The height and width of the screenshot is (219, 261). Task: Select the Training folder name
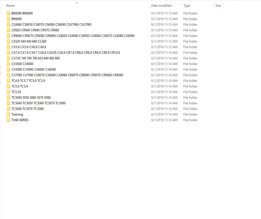[17, 114]
